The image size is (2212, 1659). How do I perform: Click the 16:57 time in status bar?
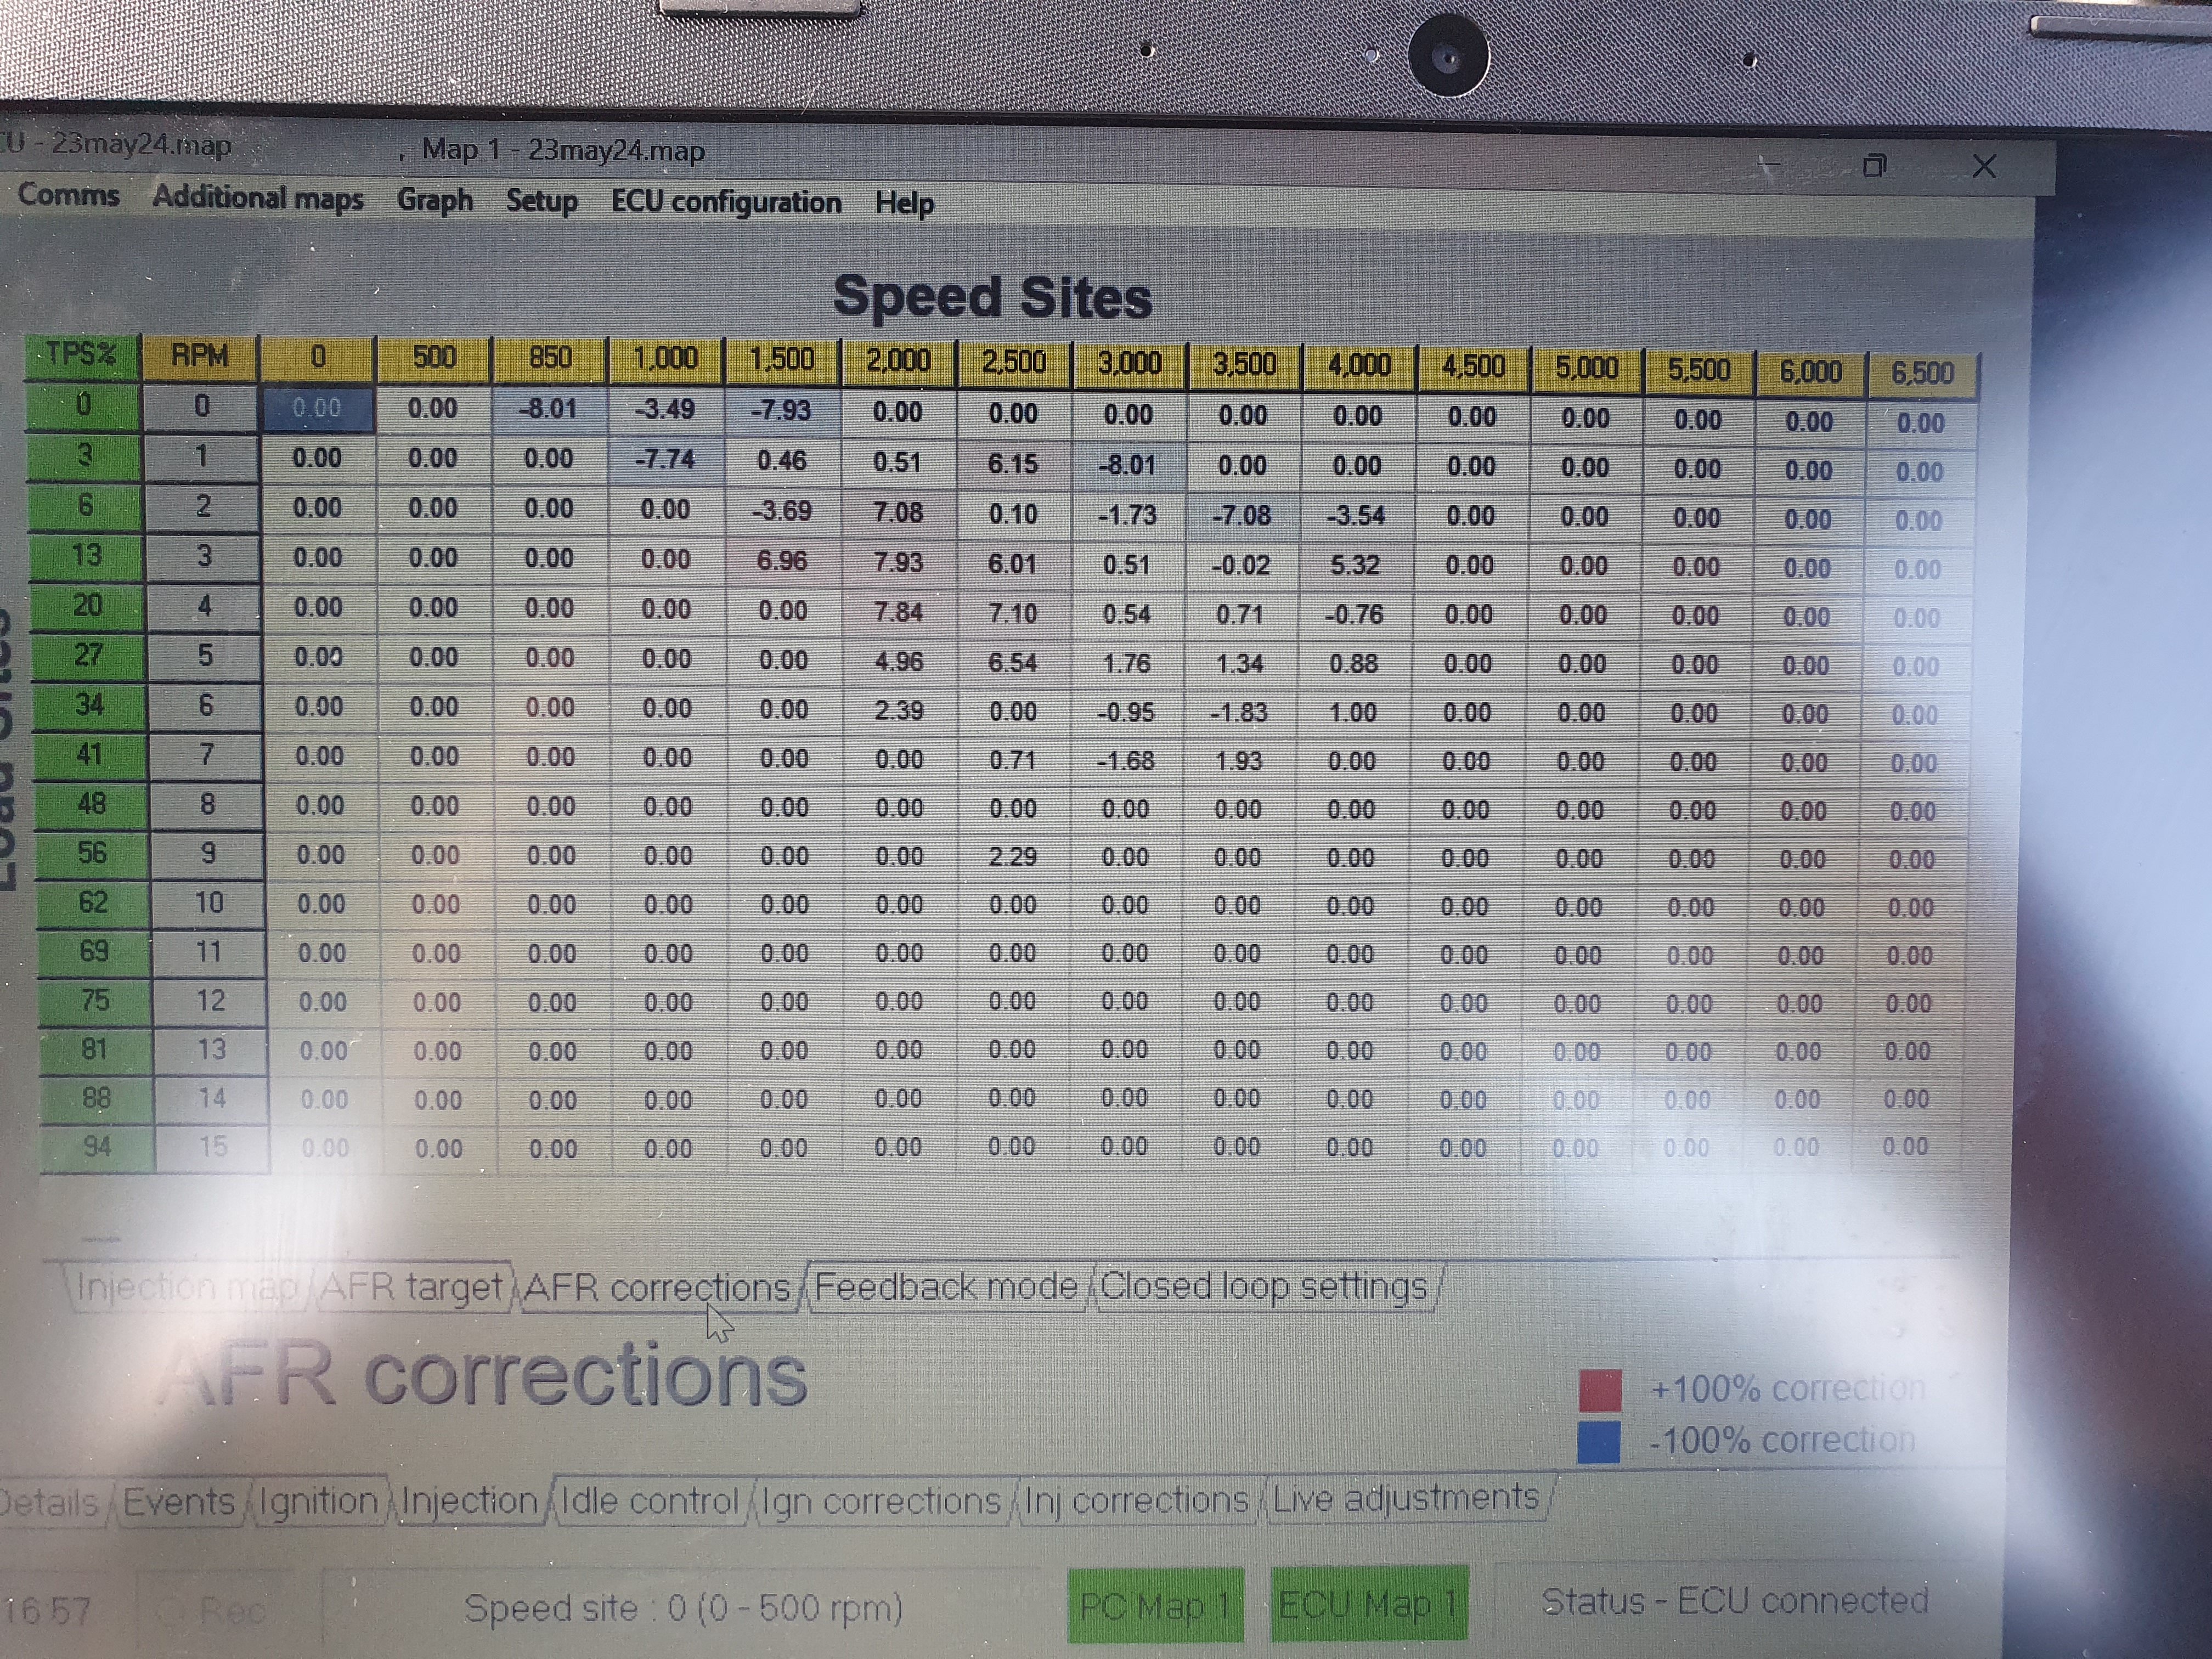coord(47,1611)
